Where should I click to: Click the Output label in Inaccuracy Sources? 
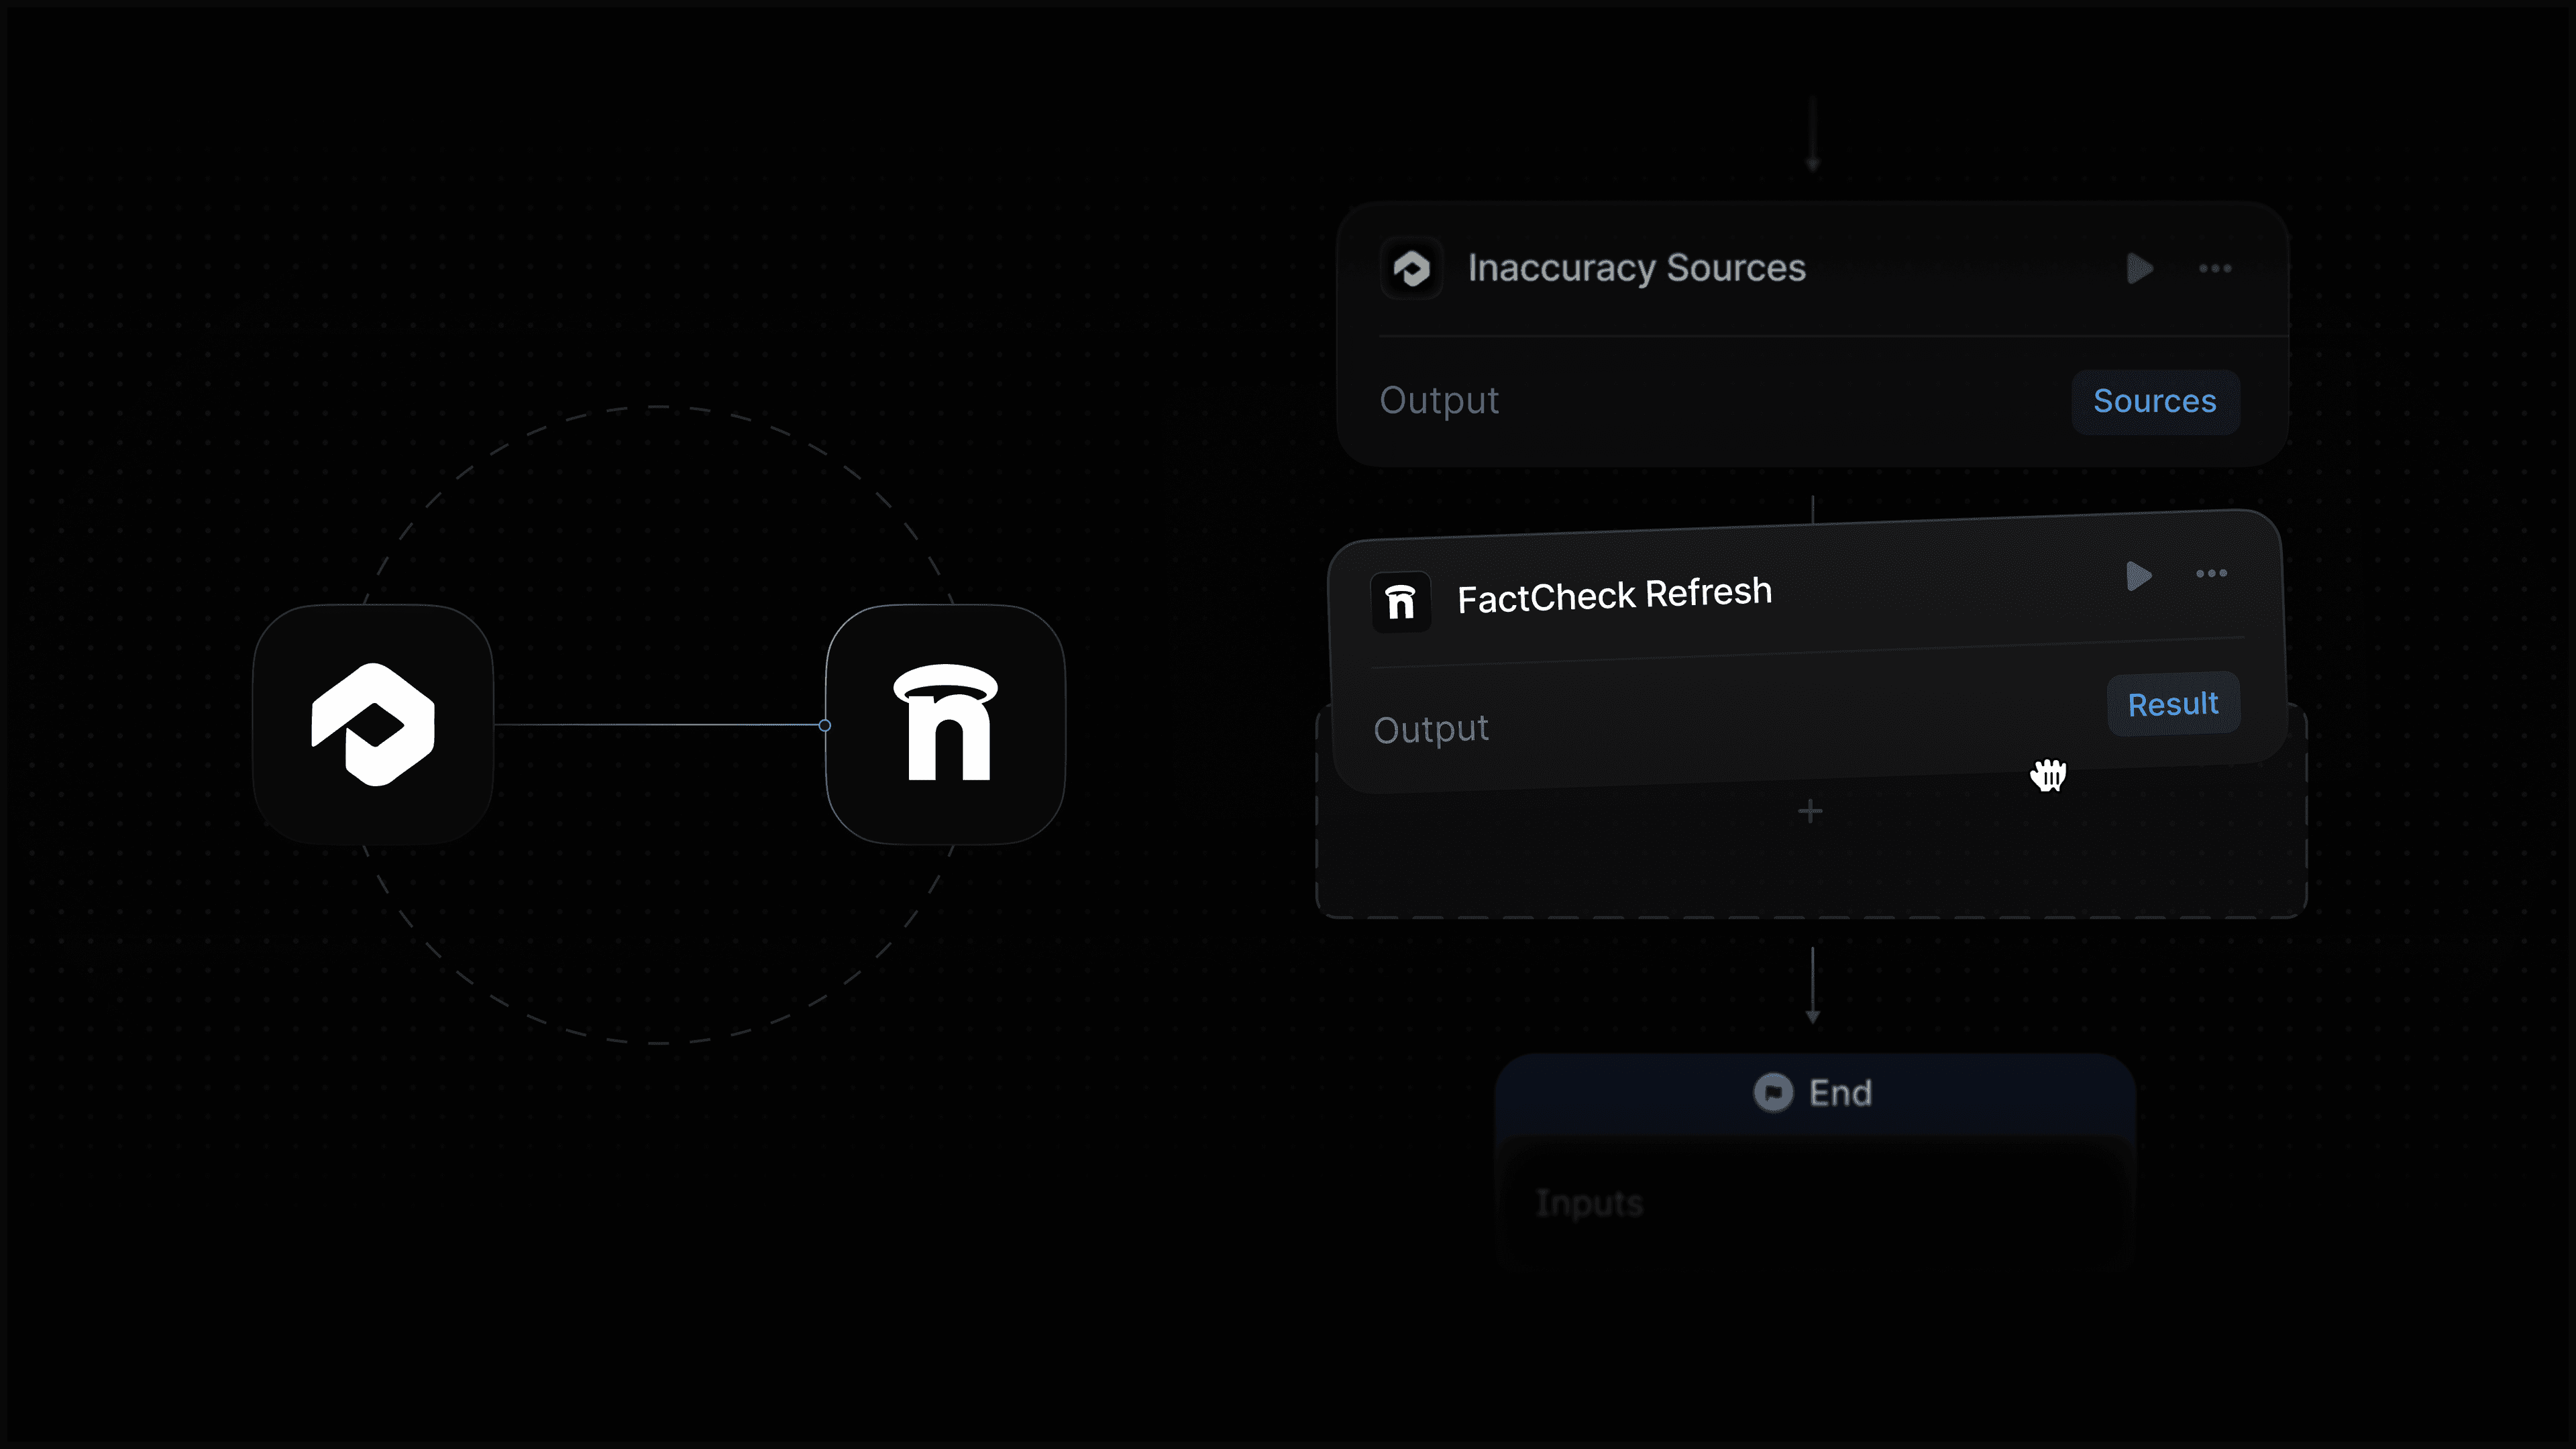[x=1439, y=401]
